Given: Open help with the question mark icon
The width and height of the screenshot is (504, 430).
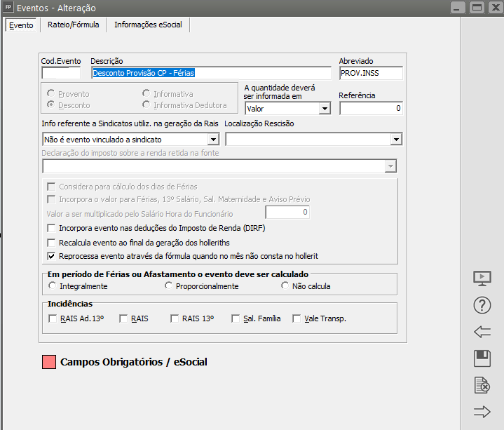Looking at the screenshot, I should (482, 305).
